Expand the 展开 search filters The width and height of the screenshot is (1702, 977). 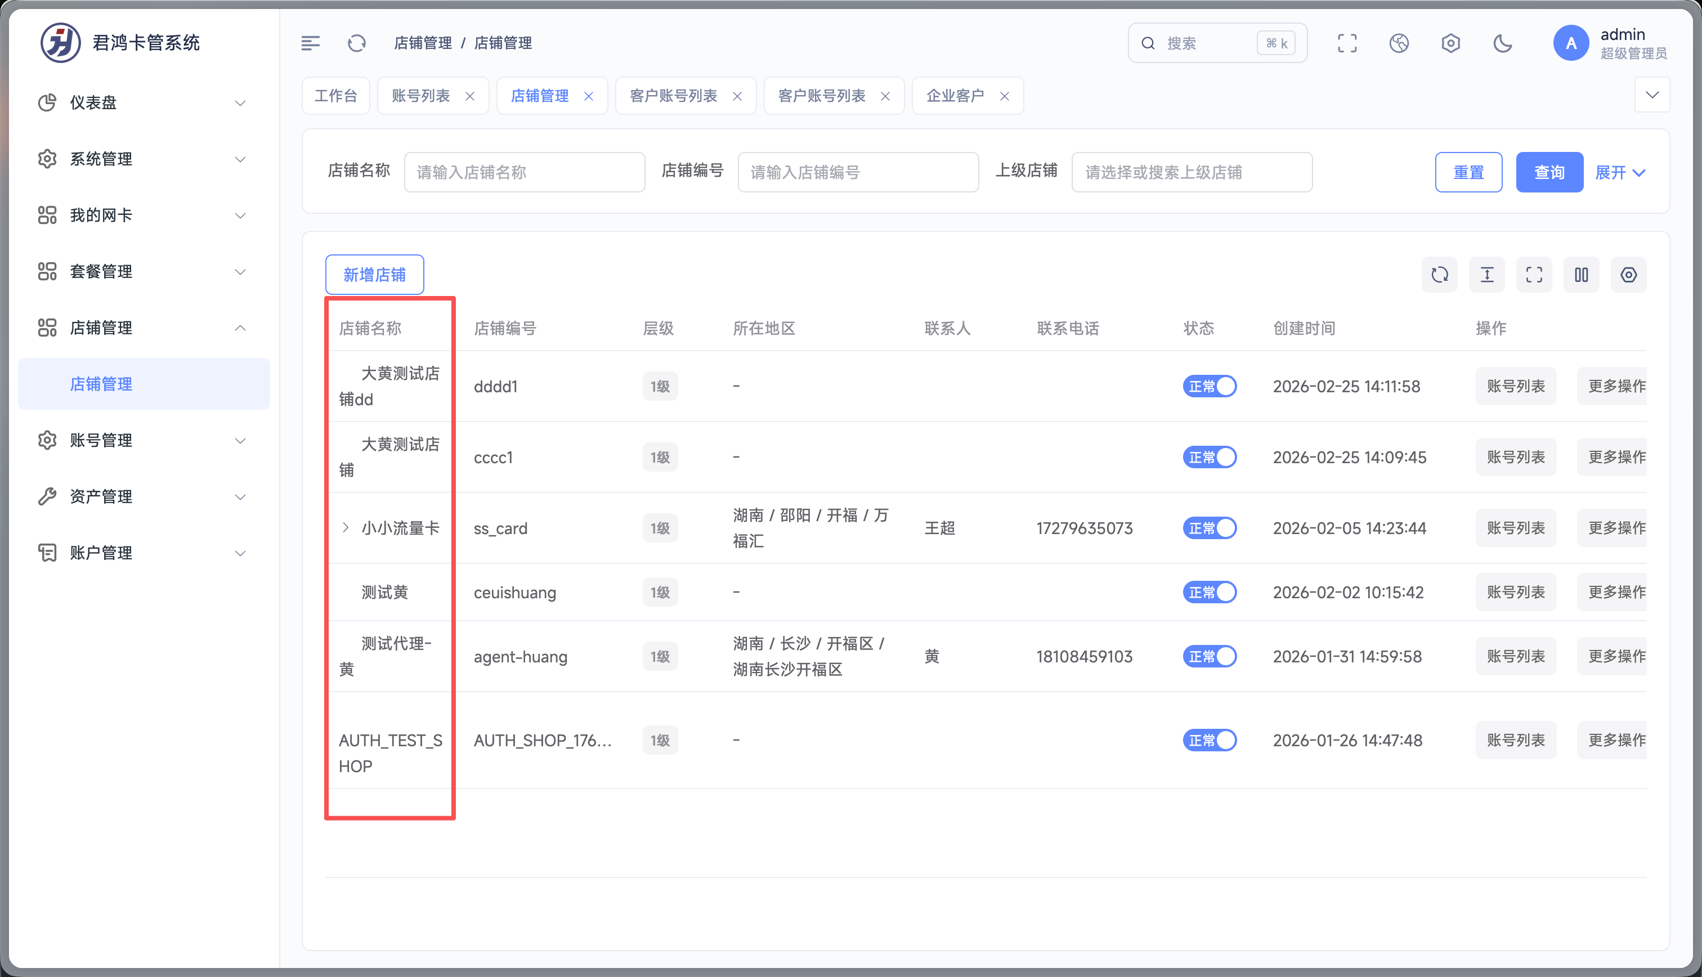click(1619, 172)
